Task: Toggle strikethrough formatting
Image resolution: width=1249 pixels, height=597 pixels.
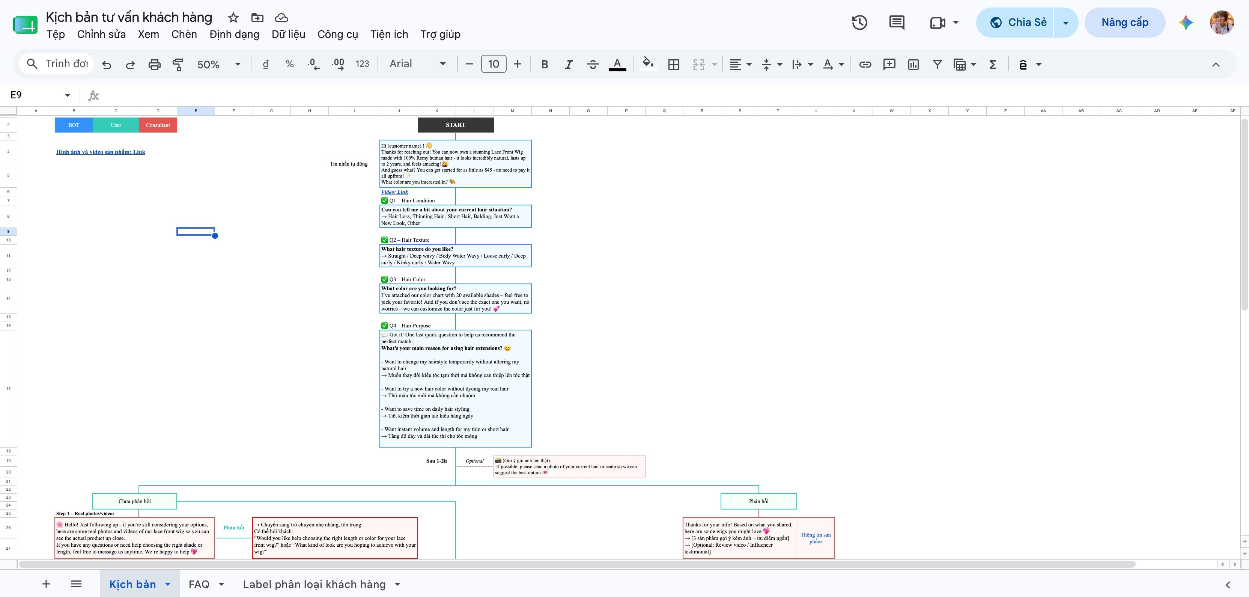Action: pyautogui.click(x=593, y=65)
